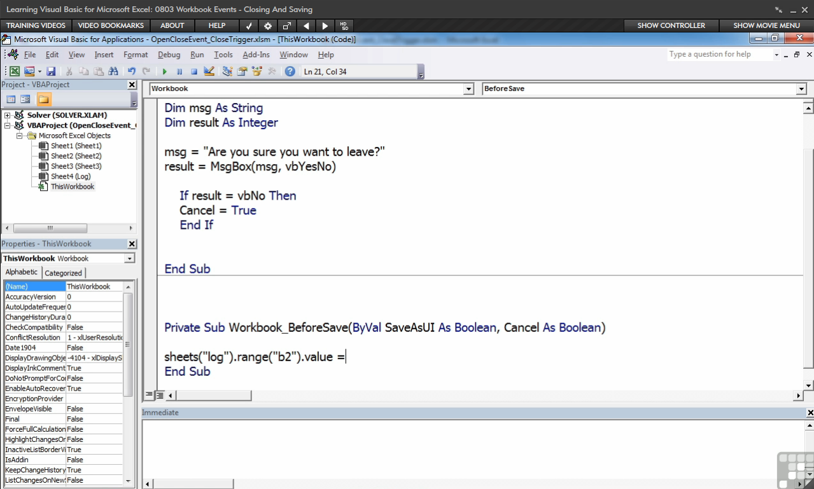The image size is (814, 489).
Task: Open the Workbook object dropdown
Action: pyautogui.click(x=469, y=89)
